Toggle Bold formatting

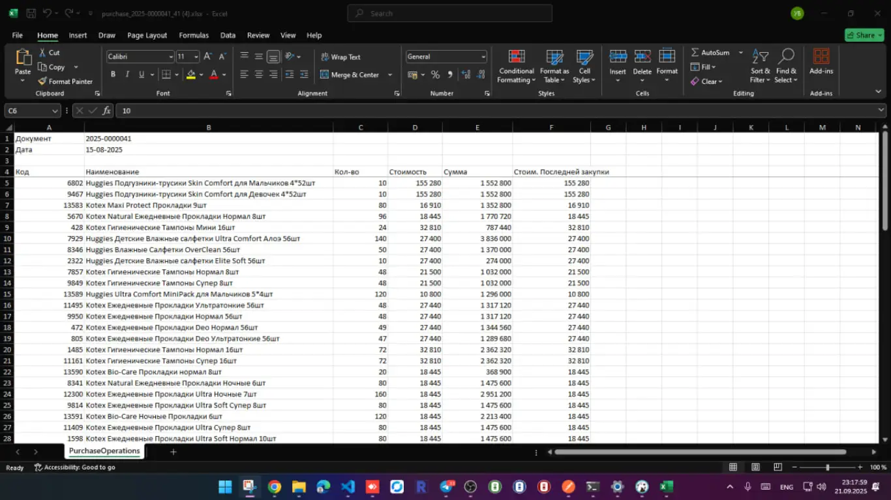pos(113,75)
